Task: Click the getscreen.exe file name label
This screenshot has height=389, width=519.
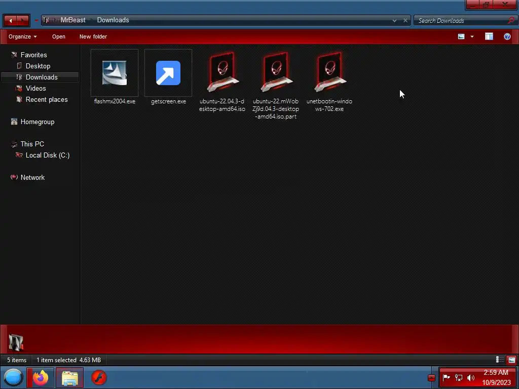Action: coord(168,101)
